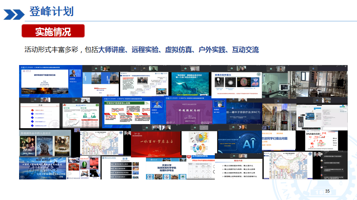
Task: Open the colorful brain diagram slide
Action: tap(200, 143)
